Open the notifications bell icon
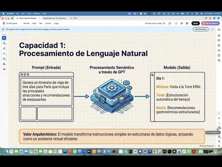 click(x=210, y=18)
